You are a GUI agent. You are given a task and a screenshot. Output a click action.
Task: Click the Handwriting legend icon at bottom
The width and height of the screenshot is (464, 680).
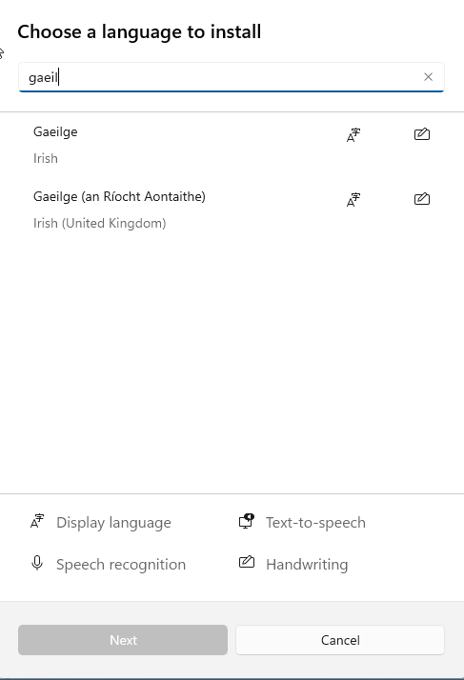(247, 562)
